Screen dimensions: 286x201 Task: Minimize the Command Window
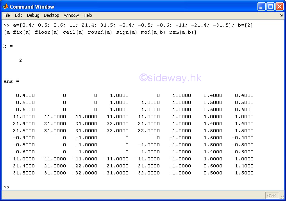coord(261,7)
